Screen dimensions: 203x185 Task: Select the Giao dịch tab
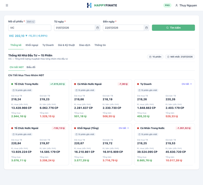coord(84,45)
